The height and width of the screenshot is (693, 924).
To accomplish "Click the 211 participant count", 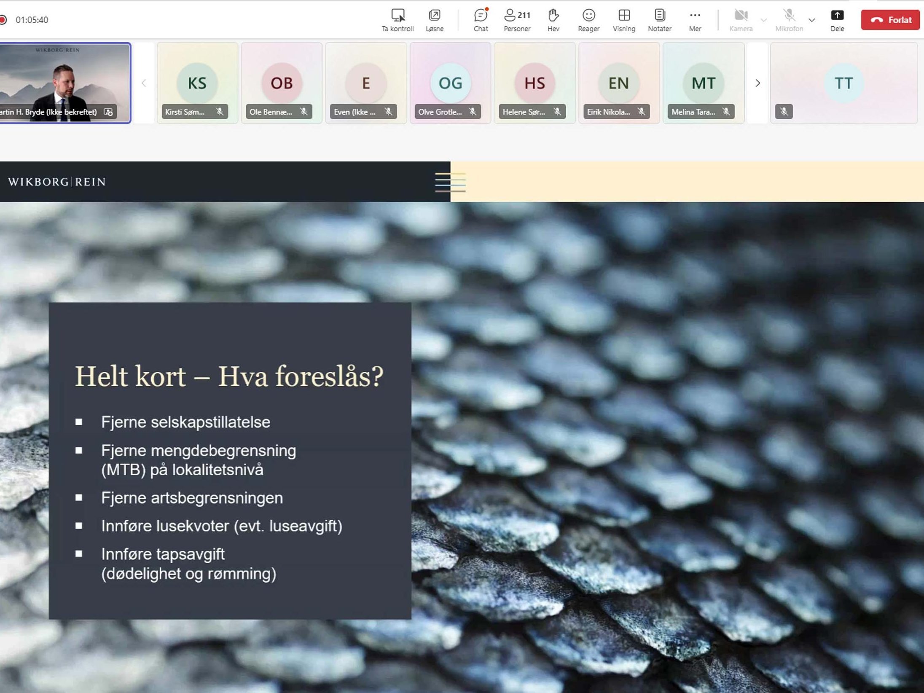I will pyautogui.click(x=524, y=15).
